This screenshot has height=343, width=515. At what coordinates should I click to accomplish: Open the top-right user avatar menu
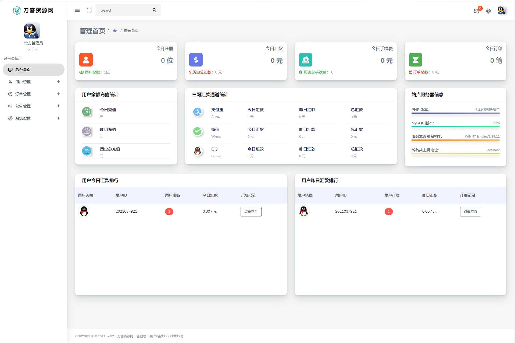click(x=501, y=10)
